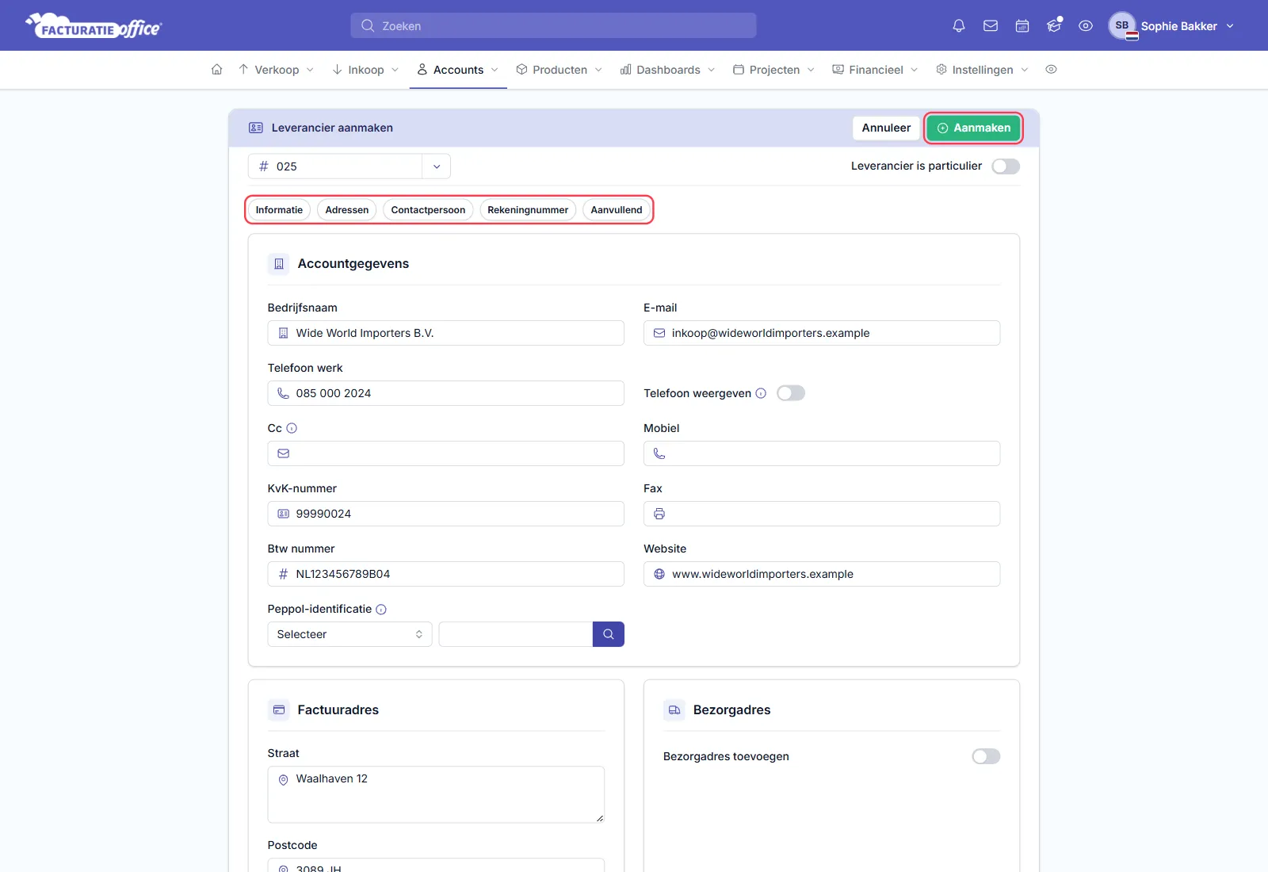
Task: Turn on Bezorgadres toevoegen
Action: pos(986,756)
